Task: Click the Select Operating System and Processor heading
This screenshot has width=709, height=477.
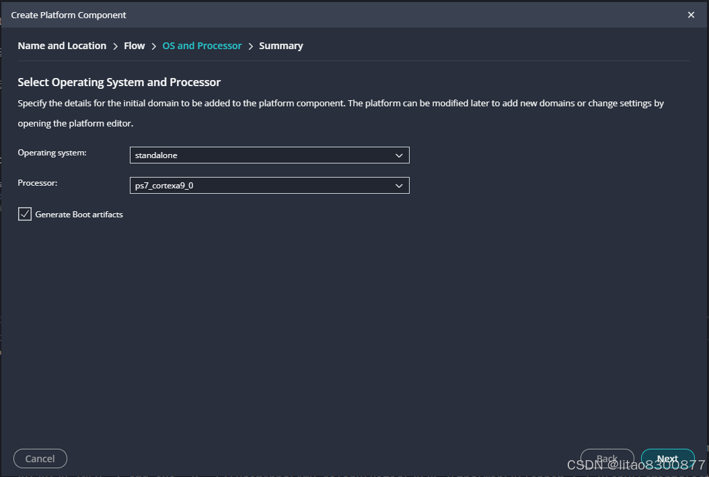Action: click(119, 82)
